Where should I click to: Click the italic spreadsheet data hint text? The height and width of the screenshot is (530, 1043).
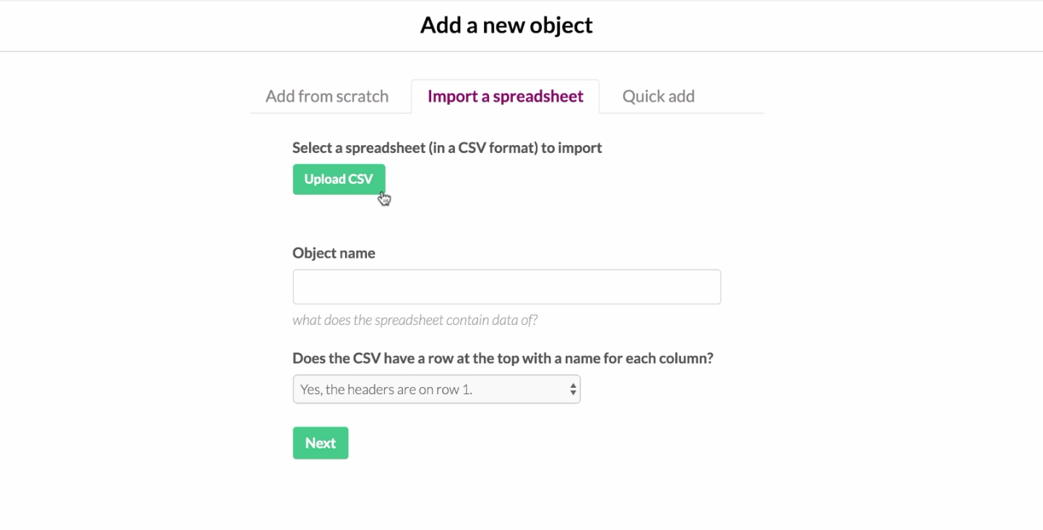click(415, 320)
